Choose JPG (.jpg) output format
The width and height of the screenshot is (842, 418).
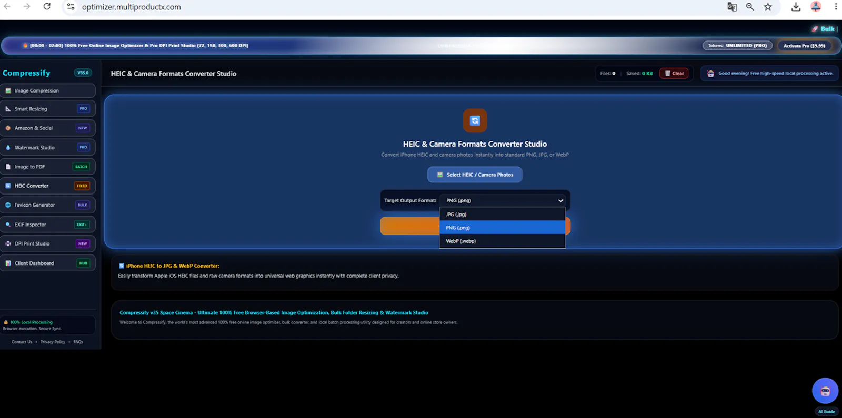click(x=502, y=214)
